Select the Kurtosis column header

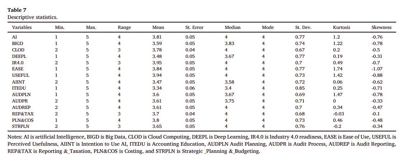click(341, 27)
